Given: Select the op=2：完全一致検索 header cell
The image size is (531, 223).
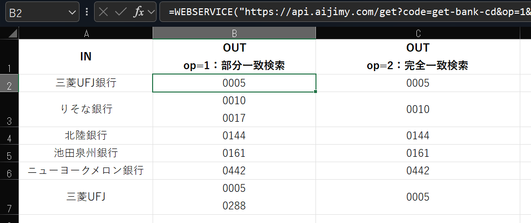Looking at the screenshot, I should pyautogui.click(x=418, y=56).
